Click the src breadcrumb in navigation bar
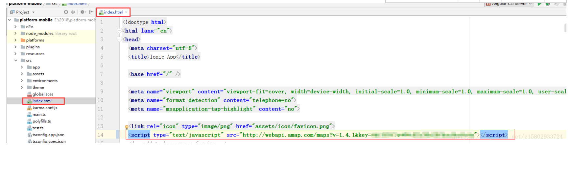This screenshot has height=178, width=571. [x=54, y=4]
